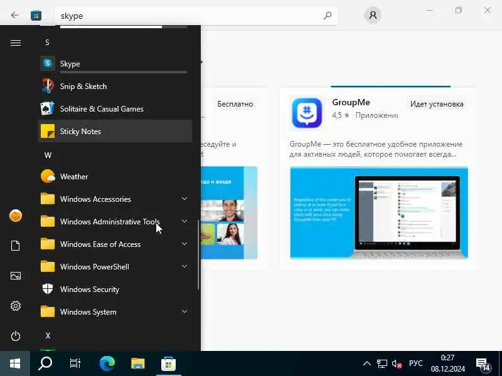Open muted volume tray icon
Screen dimensions: 502x376
coord(397,364)
